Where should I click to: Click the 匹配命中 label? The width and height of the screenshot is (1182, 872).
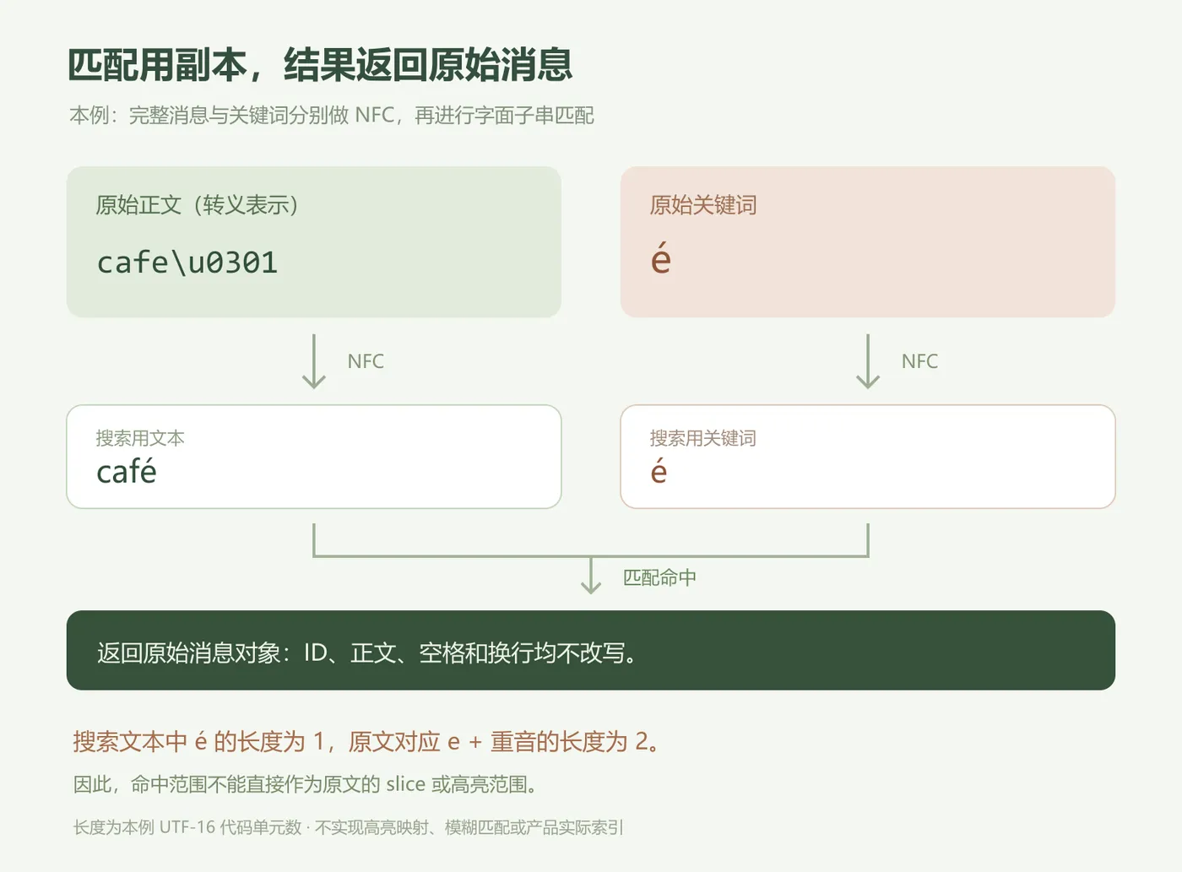[x=659, y=577]
